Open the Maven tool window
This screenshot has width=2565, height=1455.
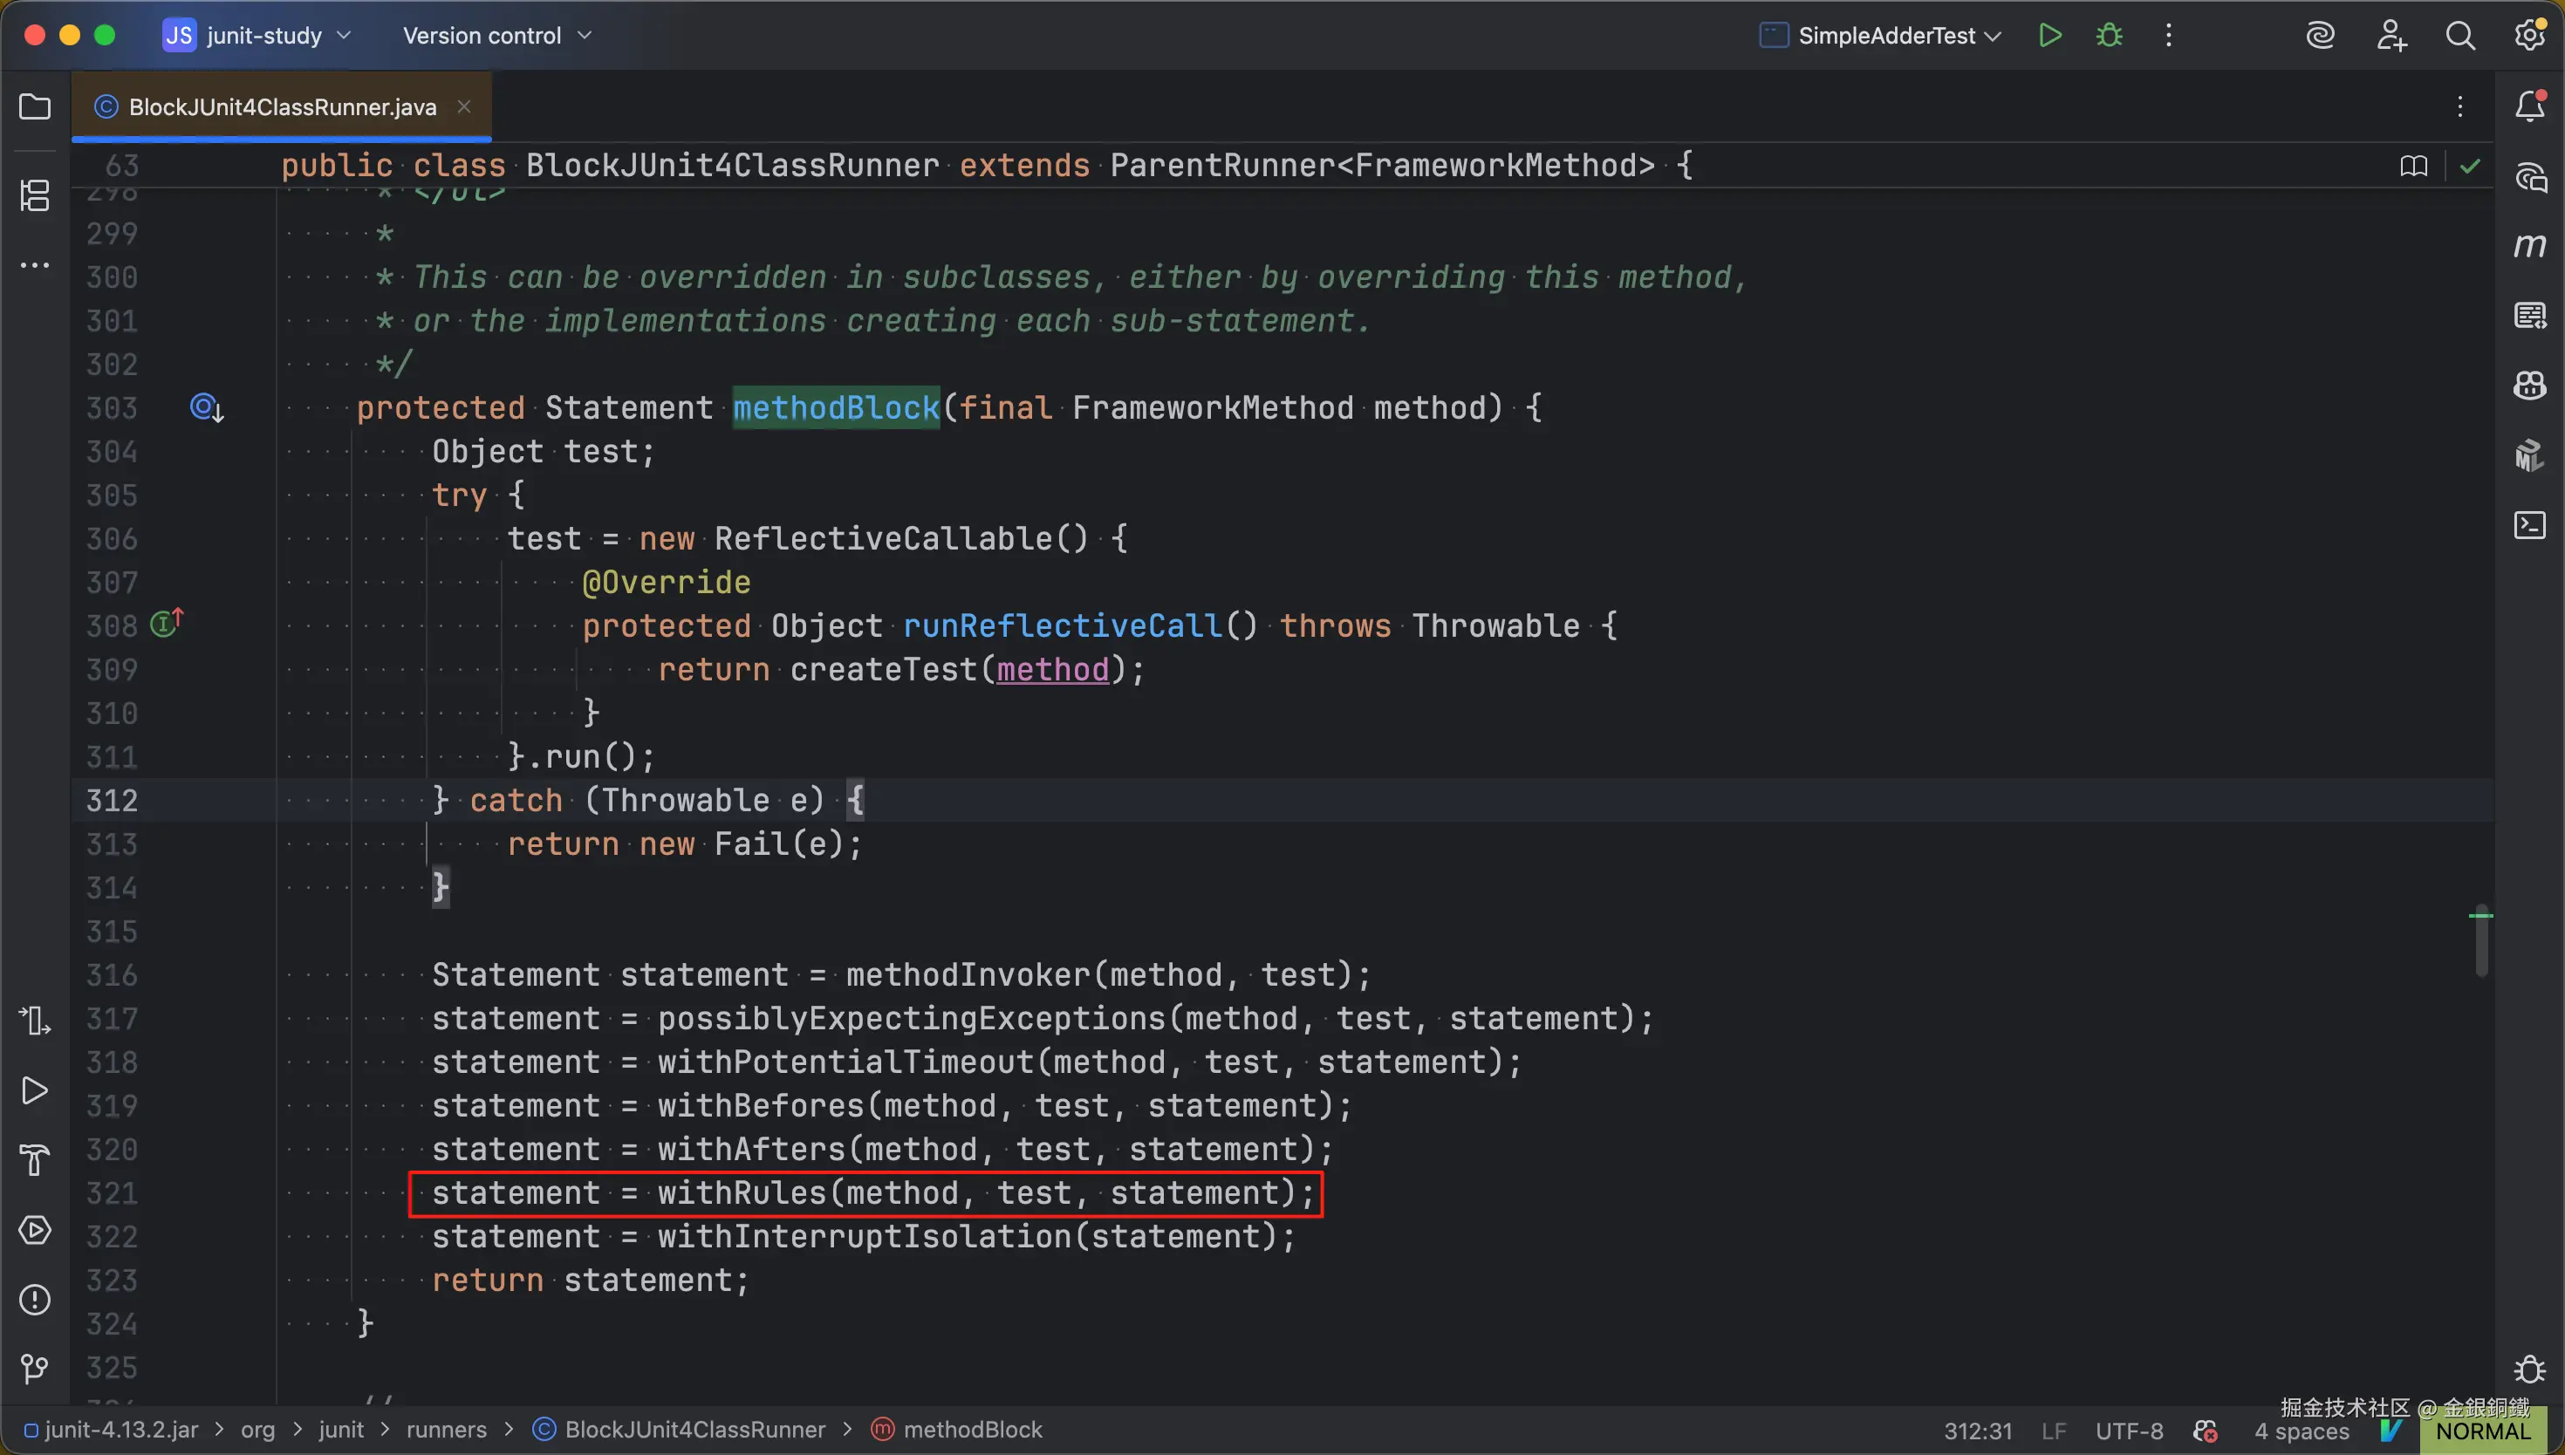coord(2529,246)
